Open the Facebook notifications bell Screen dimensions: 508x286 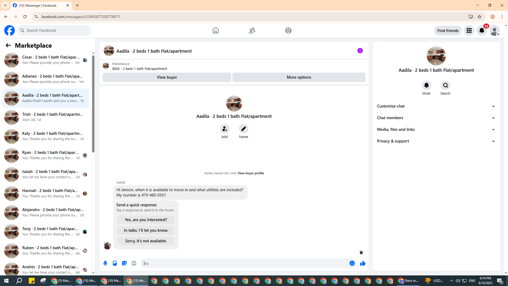[482, 30]
